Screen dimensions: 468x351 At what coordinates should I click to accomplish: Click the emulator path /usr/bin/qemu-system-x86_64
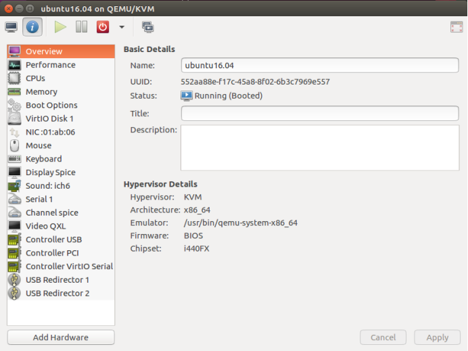tap(241, 223)
